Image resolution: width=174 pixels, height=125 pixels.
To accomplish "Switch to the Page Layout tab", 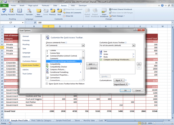I will (x=33, y=5).
